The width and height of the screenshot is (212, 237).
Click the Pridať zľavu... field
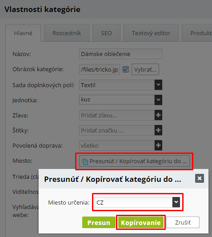pyautogui.click(x=117, y=115)
